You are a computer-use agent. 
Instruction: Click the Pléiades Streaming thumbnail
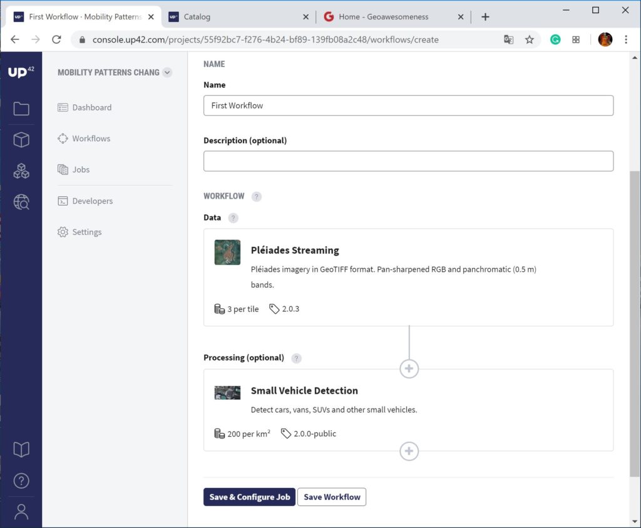pyautogui.click(x=227, y=252)
